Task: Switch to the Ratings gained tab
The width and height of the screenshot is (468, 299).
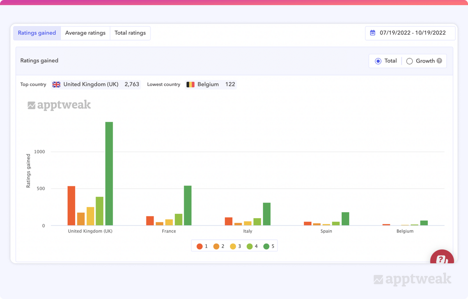Action: pos(37,33)
